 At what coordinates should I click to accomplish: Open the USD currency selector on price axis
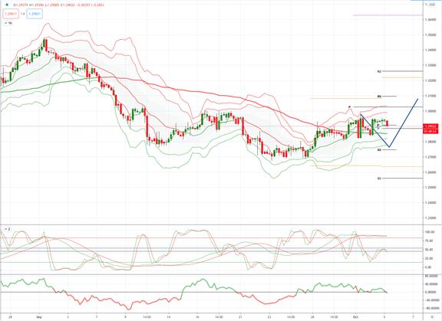(431, 5)
